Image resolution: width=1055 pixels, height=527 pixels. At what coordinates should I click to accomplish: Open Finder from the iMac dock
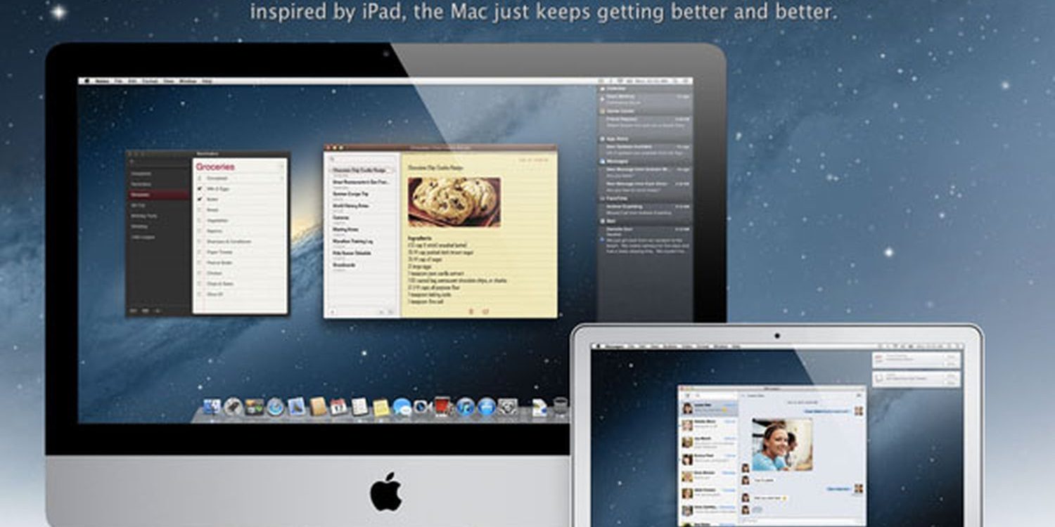[212, 406]
